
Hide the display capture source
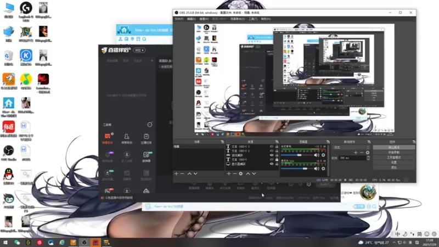click(x=271, y=164)
